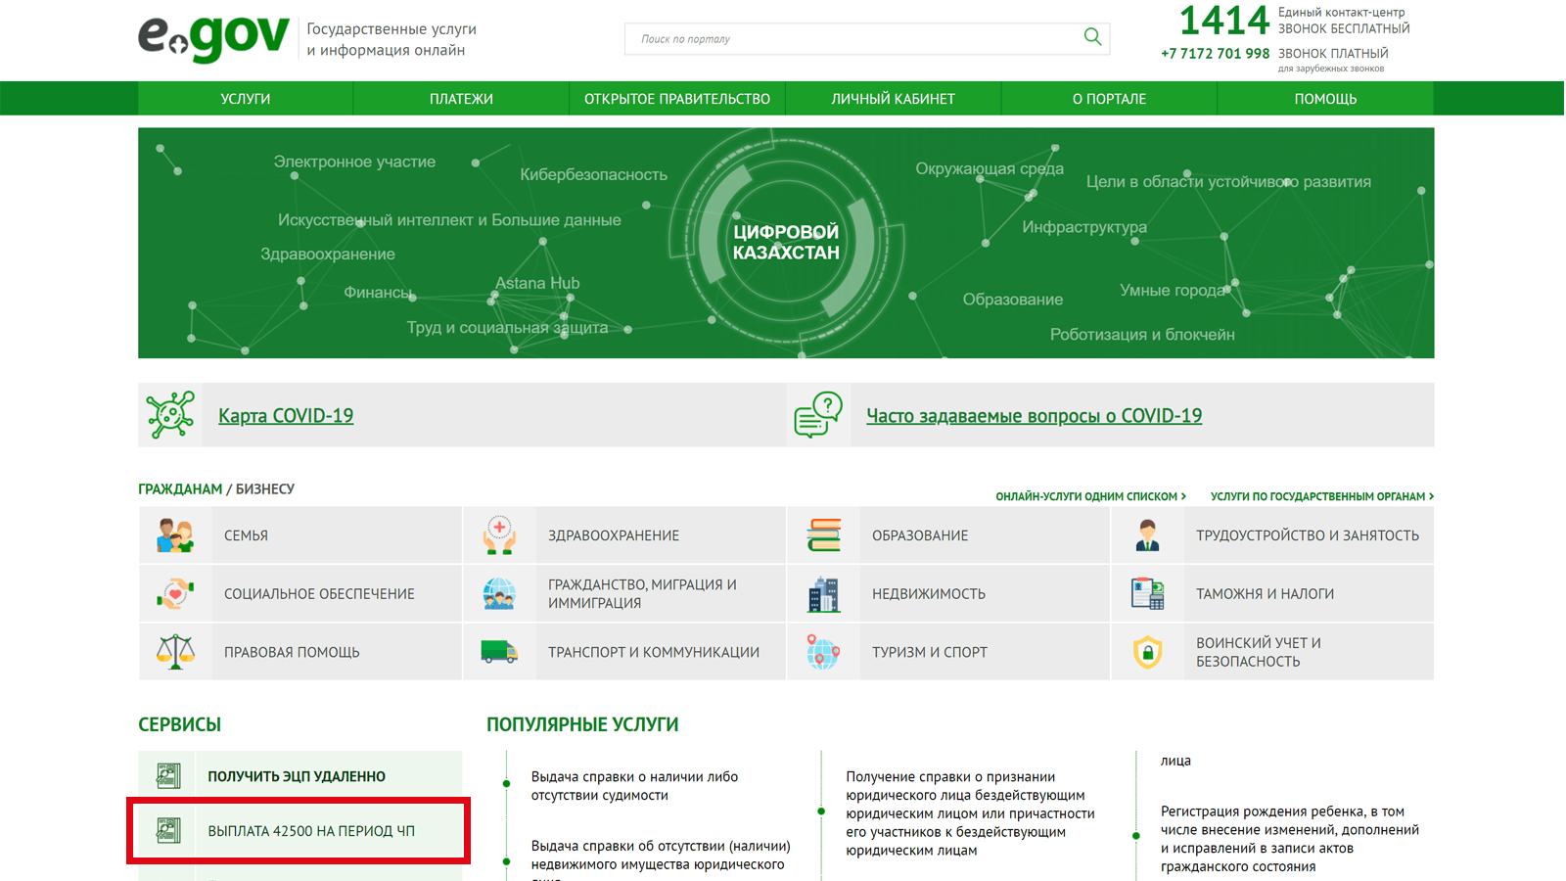
Task: Select the Healthcare category icon
Action: [499, 535]
